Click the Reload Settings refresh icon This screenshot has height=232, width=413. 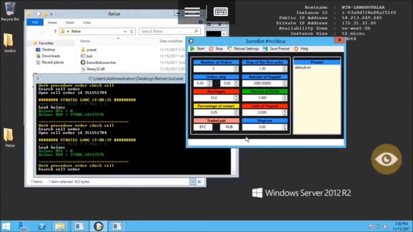click(229, 49)
